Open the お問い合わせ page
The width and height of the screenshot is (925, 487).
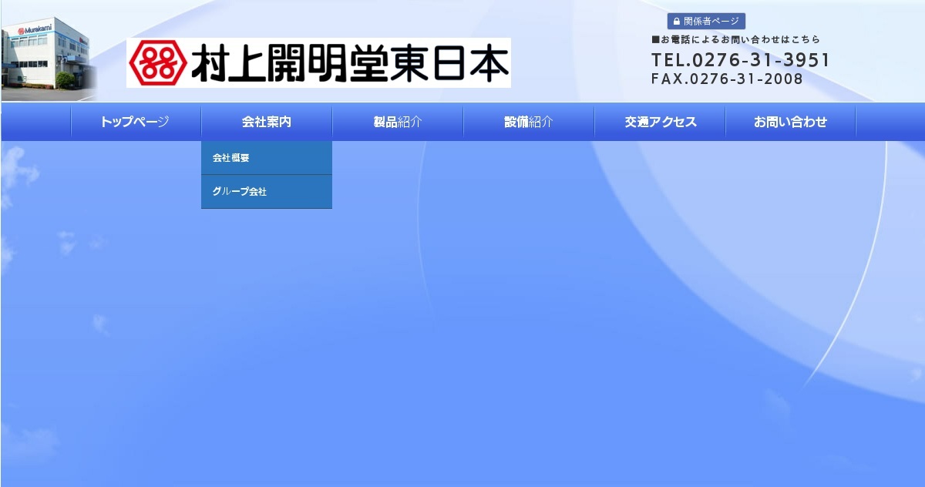[791, 122]
